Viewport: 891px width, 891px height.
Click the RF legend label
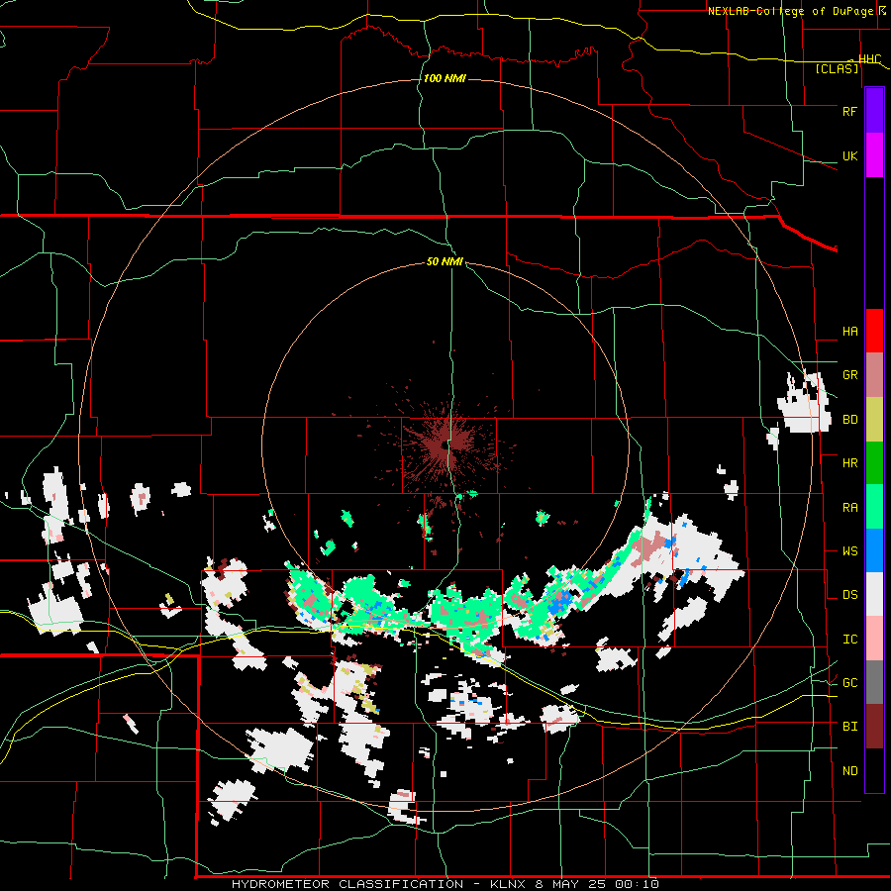849,111
